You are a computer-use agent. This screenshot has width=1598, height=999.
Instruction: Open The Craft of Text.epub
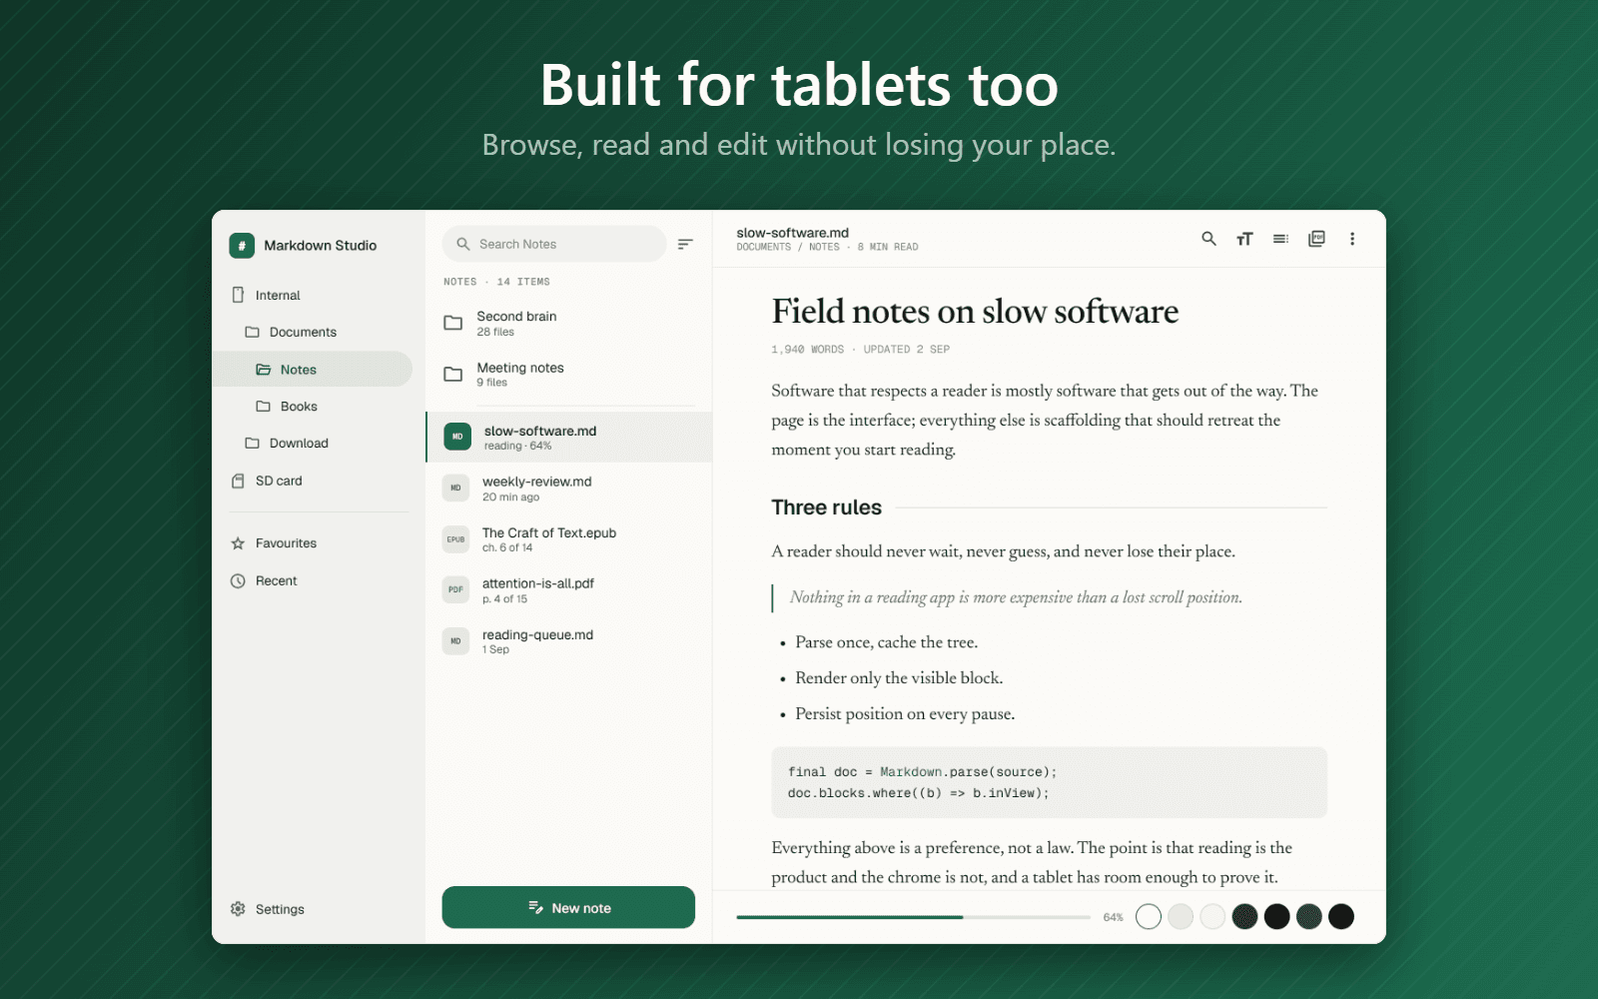569,539
